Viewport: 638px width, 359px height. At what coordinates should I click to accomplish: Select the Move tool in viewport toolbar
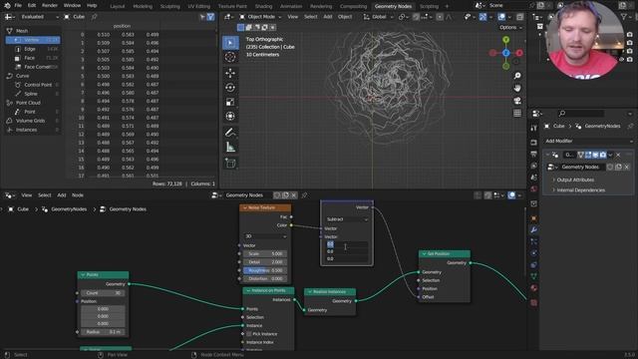click(x=230, y=73)
